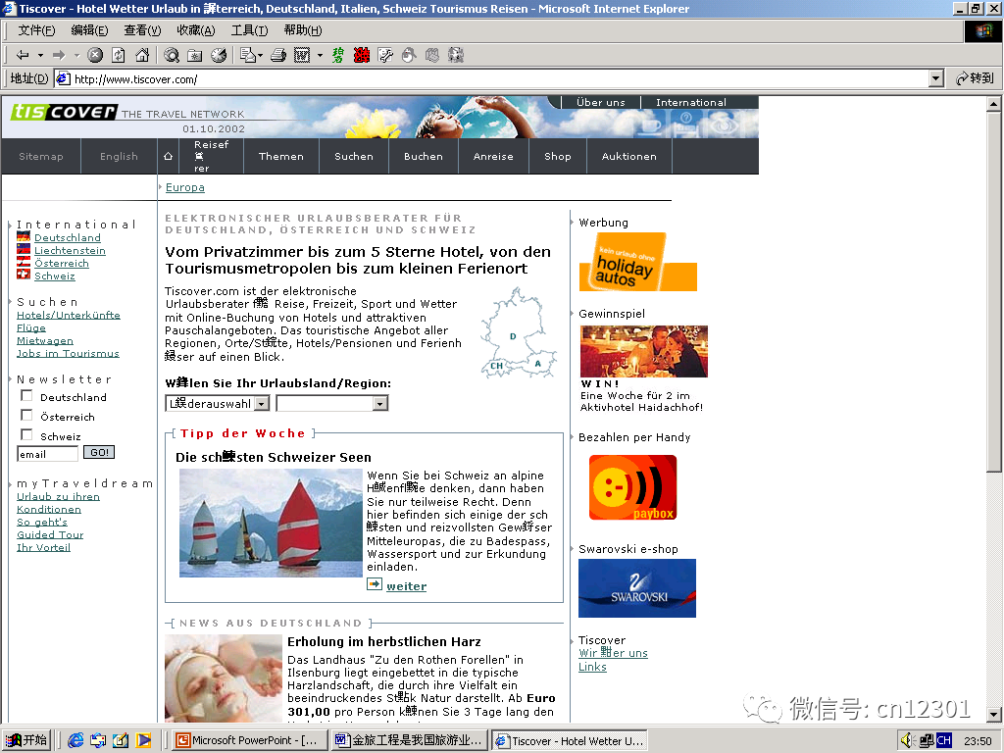Click the Swarovski e-shop banner
Screen dimensions: 1004x753
pos(637,588)
